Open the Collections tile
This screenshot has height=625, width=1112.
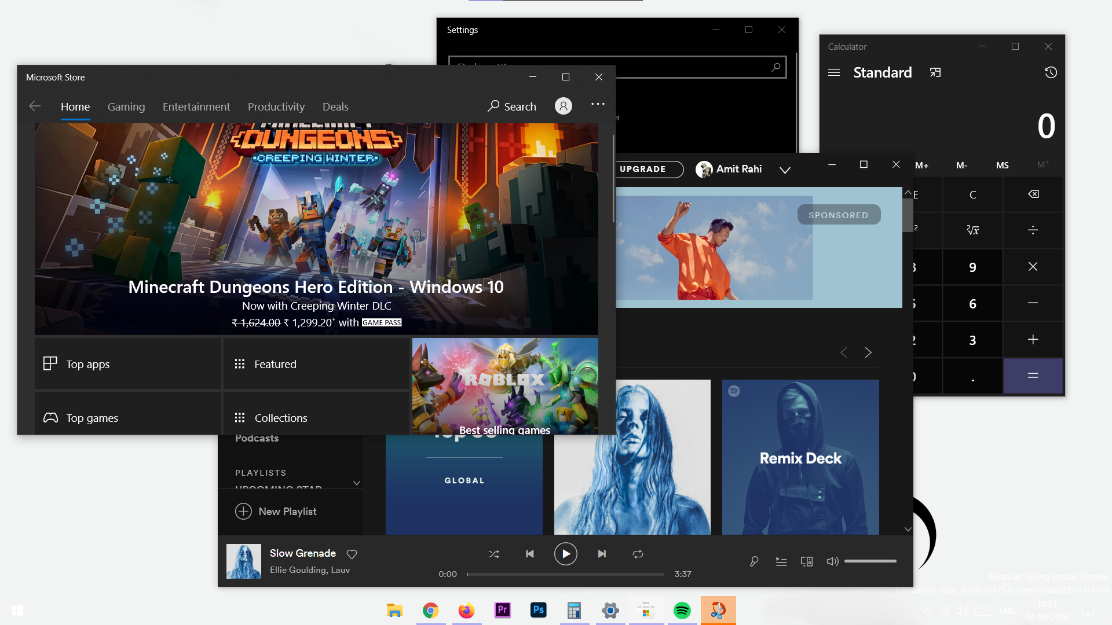coord(316,413)
